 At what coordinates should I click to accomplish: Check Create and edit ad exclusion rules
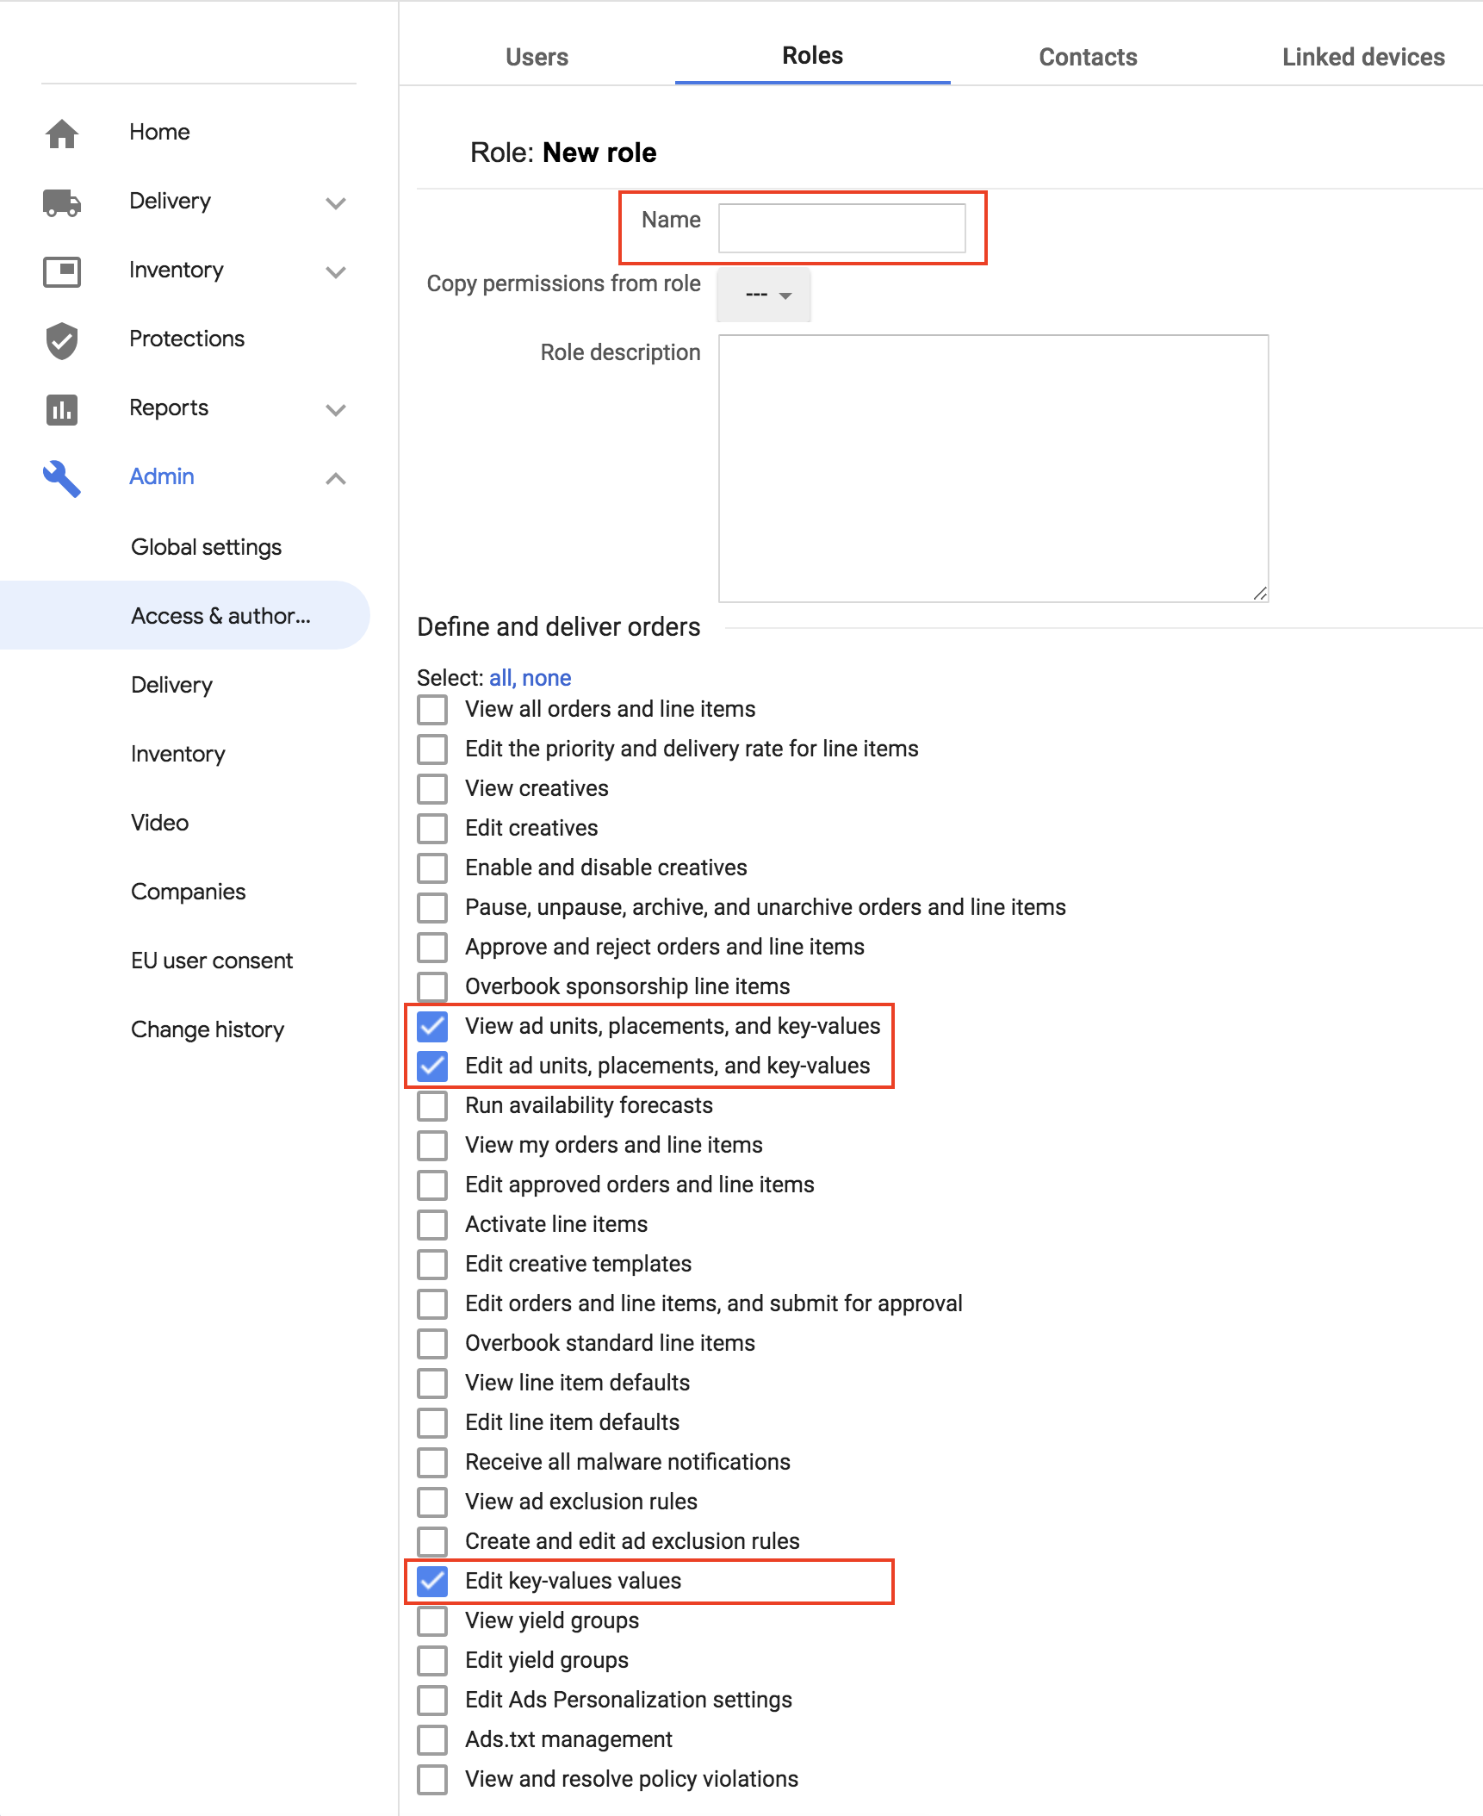coord(432,1542)
